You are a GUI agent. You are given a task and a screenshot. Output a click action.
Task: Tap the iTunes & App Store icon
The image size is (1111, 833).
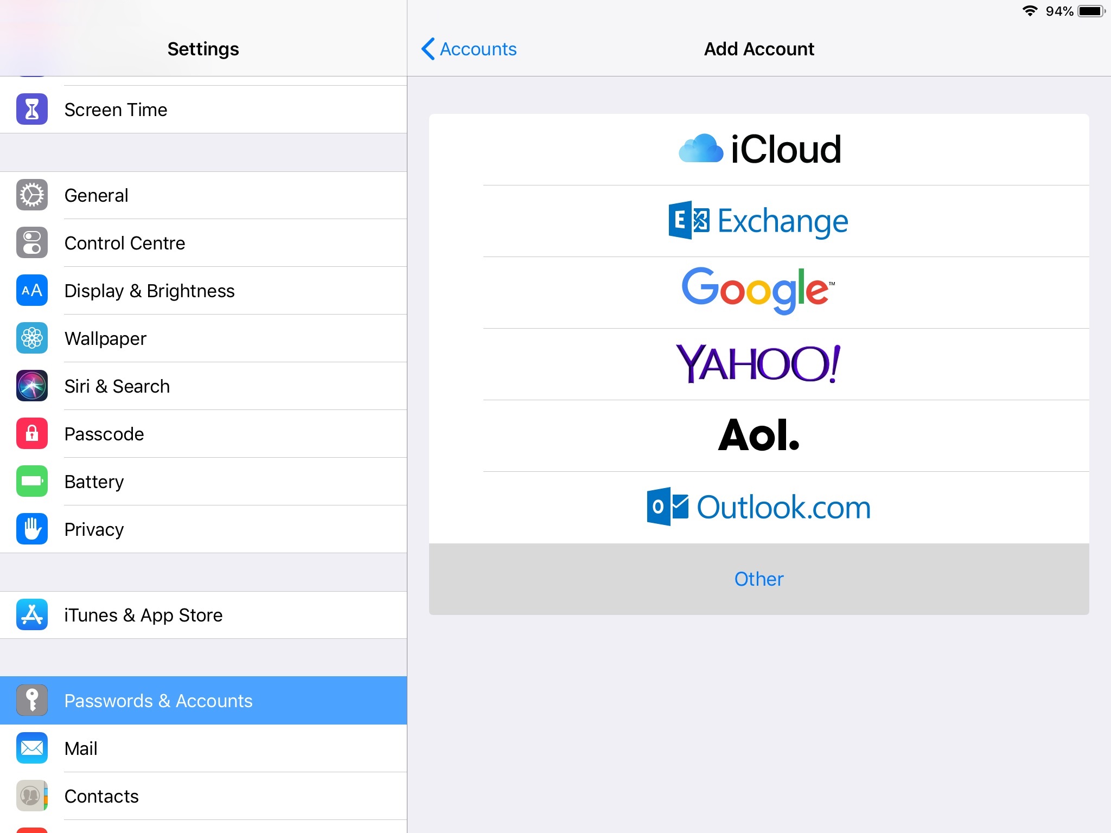(32, 614)
